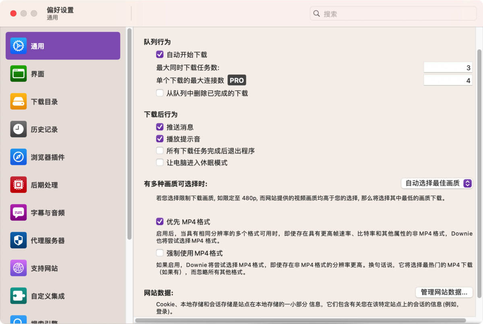
Task: Open the 代理服务器 configuration
Action: 63,240
